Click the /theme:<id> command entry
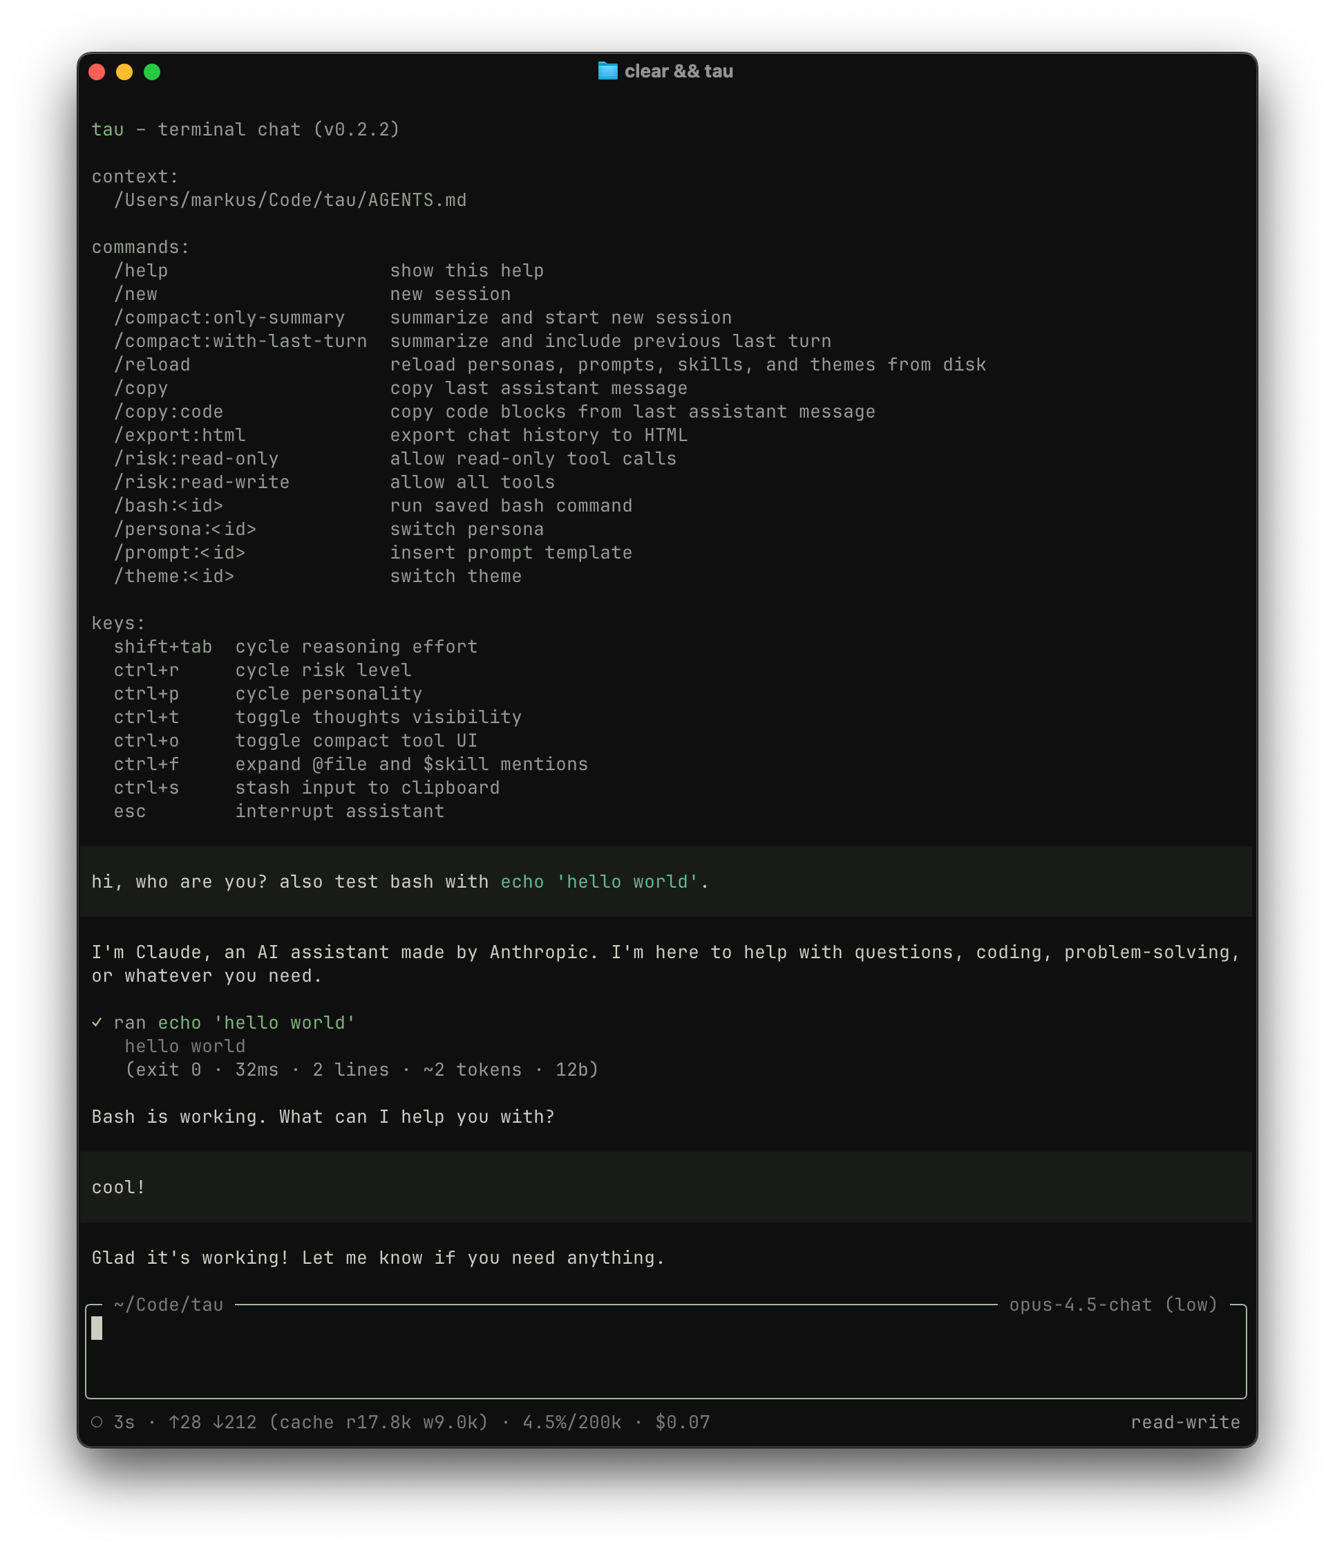 (173, 576)
